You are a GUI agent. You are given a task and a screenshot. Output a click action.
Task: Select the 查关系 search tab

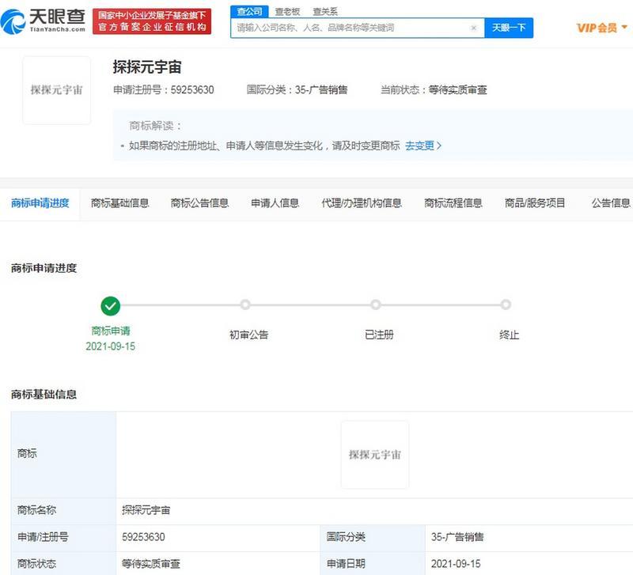(x=325, y=12)
